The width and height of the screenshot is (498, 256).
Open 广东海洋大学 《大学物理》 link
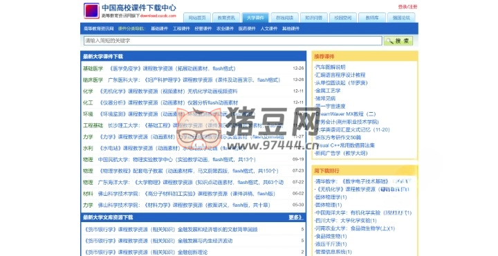(191, 183)
